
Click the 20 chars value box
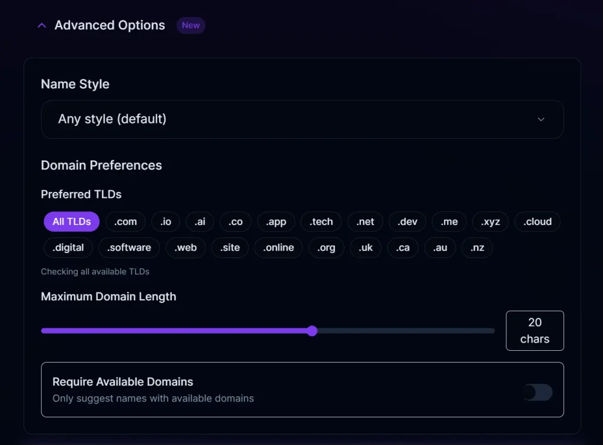coord(535,330)
